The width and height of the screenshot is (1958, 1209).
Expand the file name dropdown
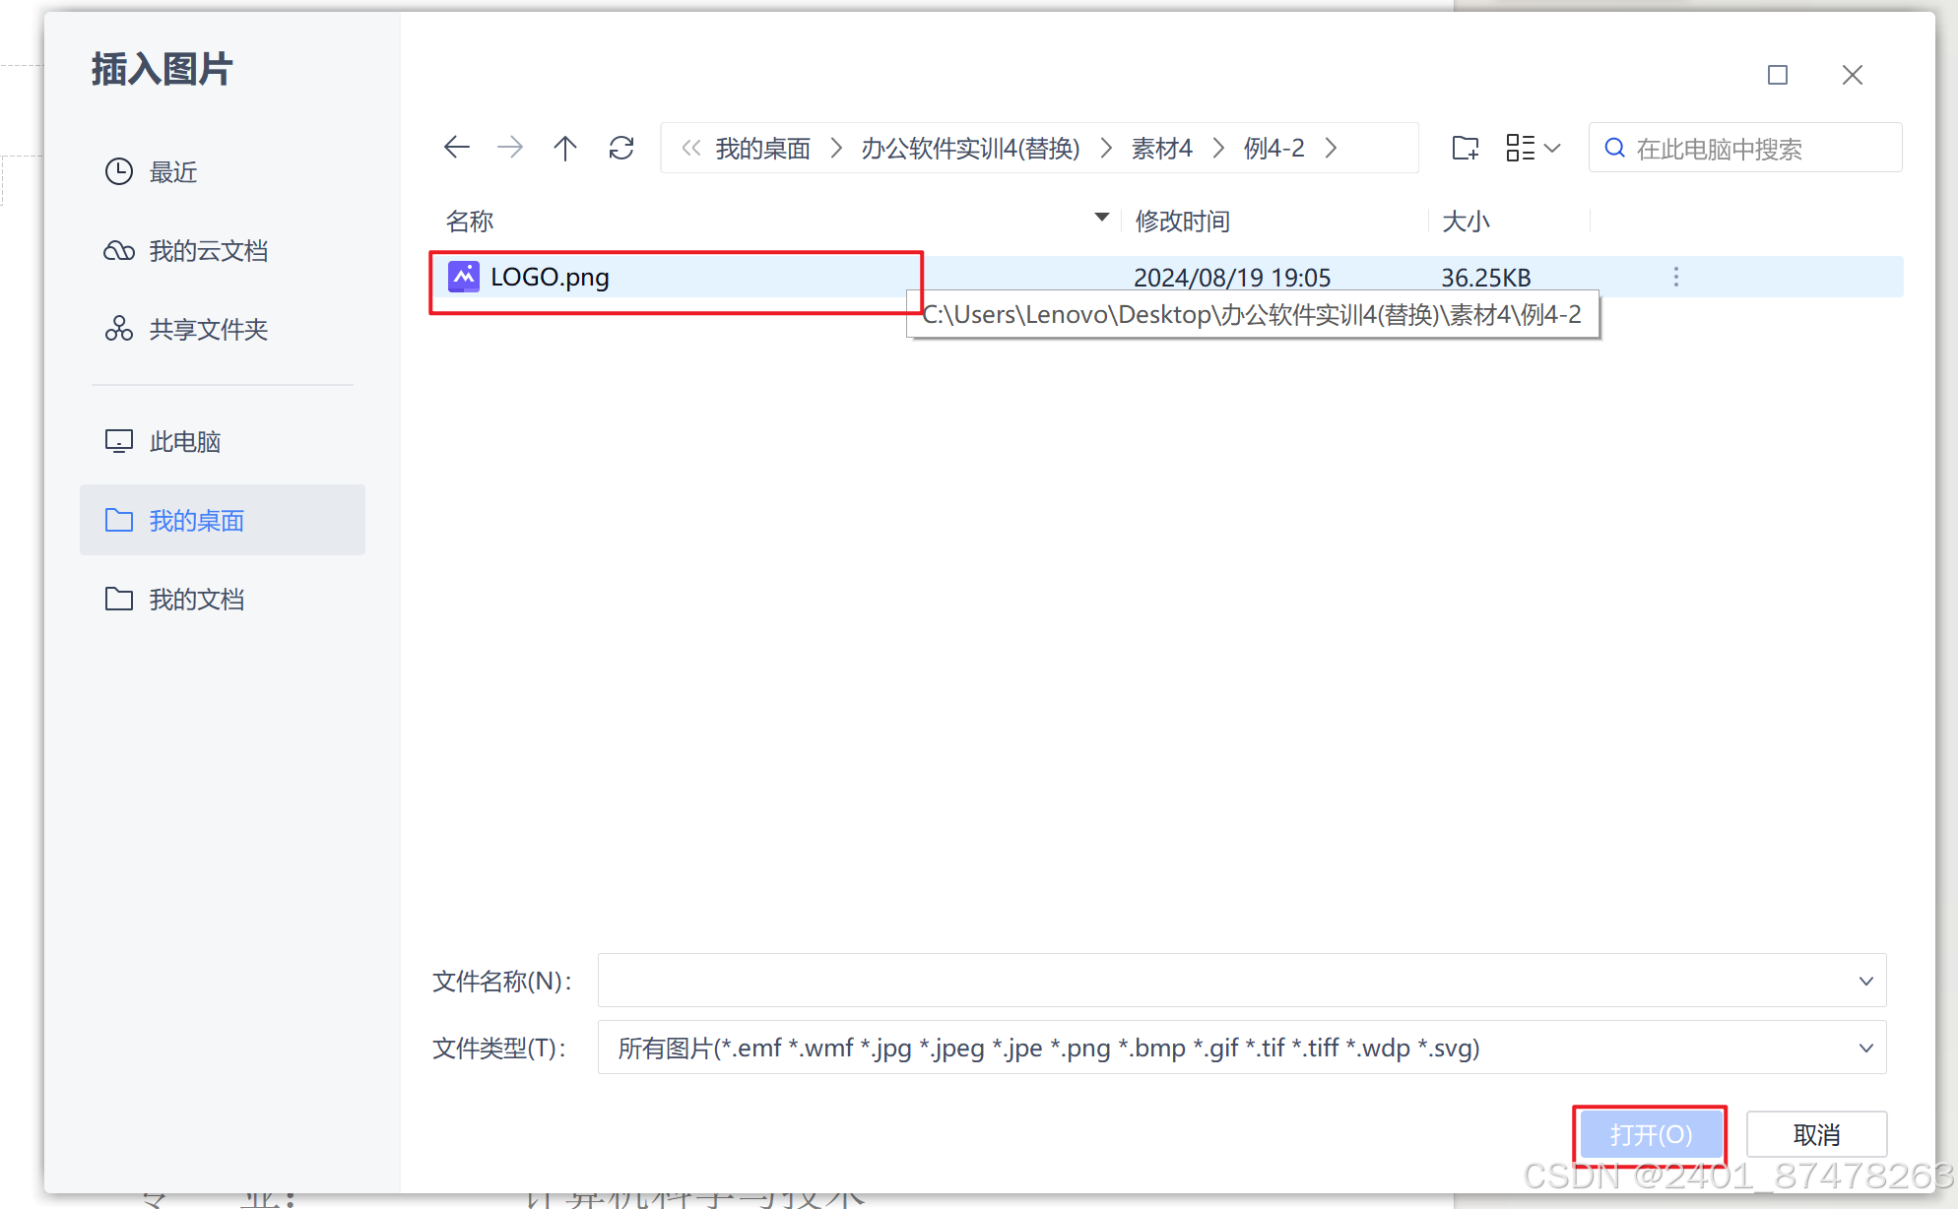pos(1865,981)
